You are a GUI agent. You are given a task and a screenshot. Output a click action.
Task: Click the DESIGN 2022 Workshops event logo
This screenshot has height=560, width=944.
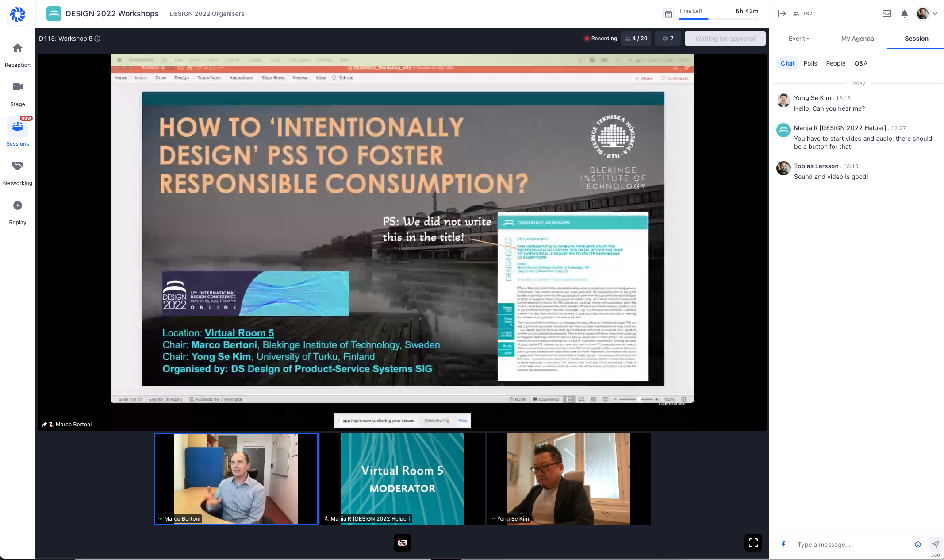[x=54, y=14]
